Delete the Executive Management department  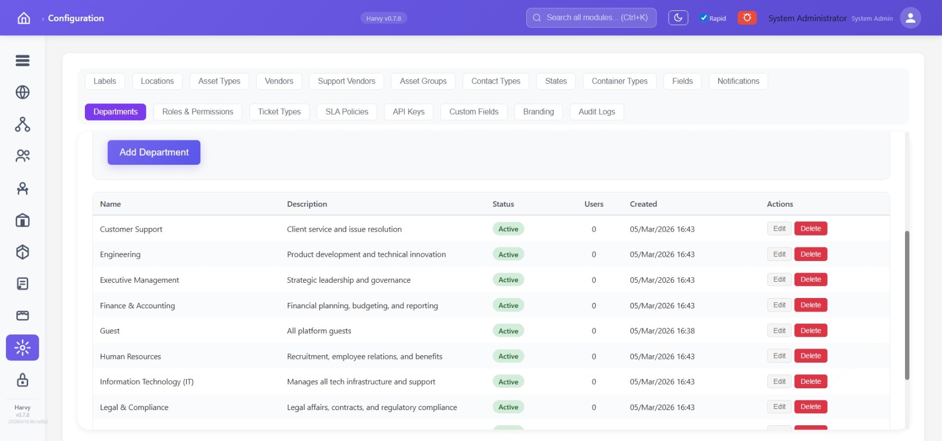coord(811,279)
